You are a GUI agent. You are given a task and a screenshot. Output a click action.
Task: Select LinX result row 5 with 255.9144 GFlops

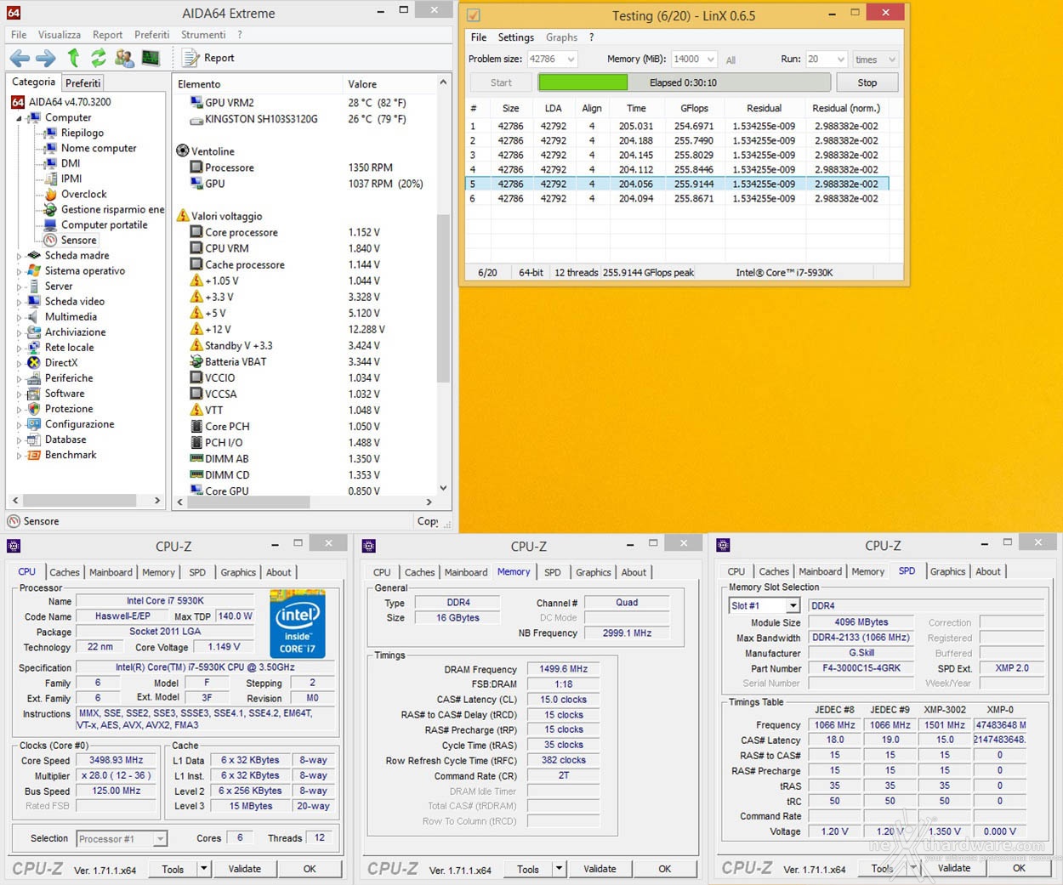[678, 184]
